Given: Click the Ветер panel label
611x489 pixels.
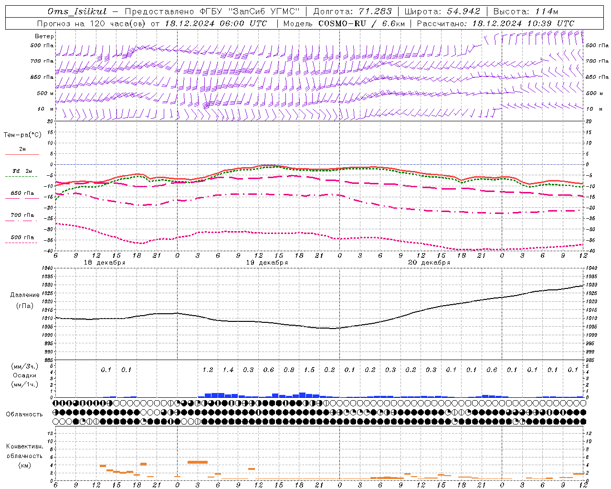Looking at the screenshot, I should [x=44, y=36].
